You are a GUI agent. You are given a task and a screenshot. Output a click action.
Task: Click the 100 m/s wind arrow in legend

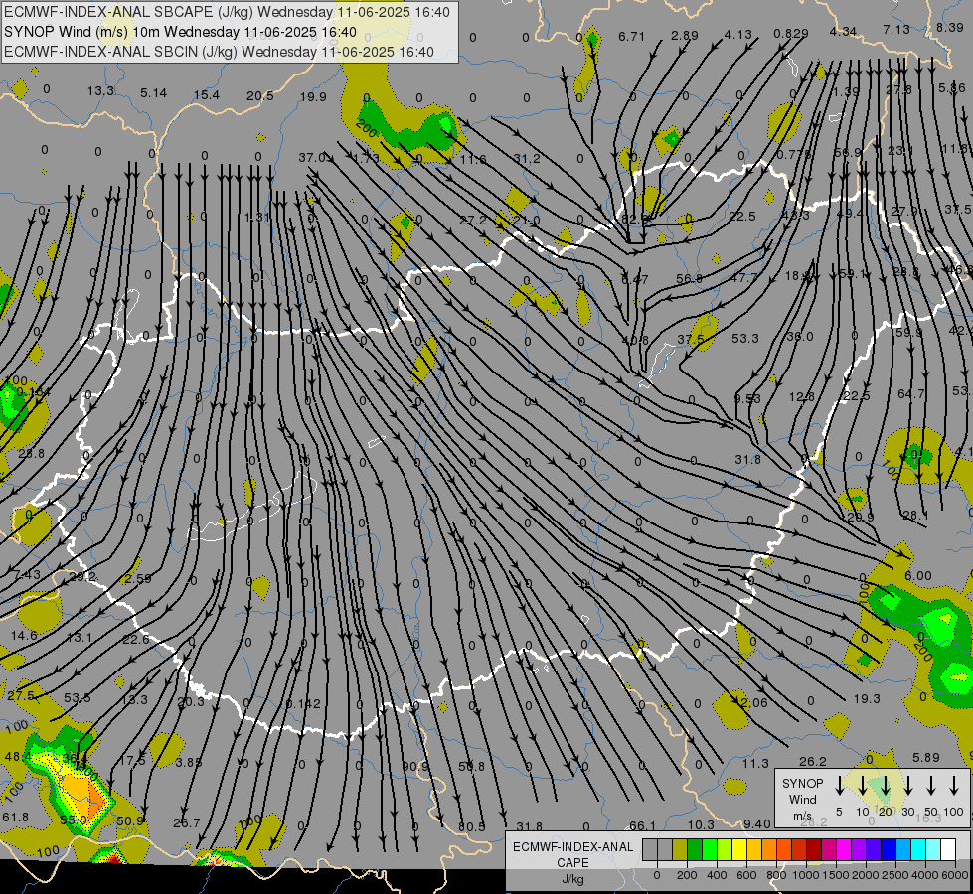pyautogui.click(x=954, y=786)
